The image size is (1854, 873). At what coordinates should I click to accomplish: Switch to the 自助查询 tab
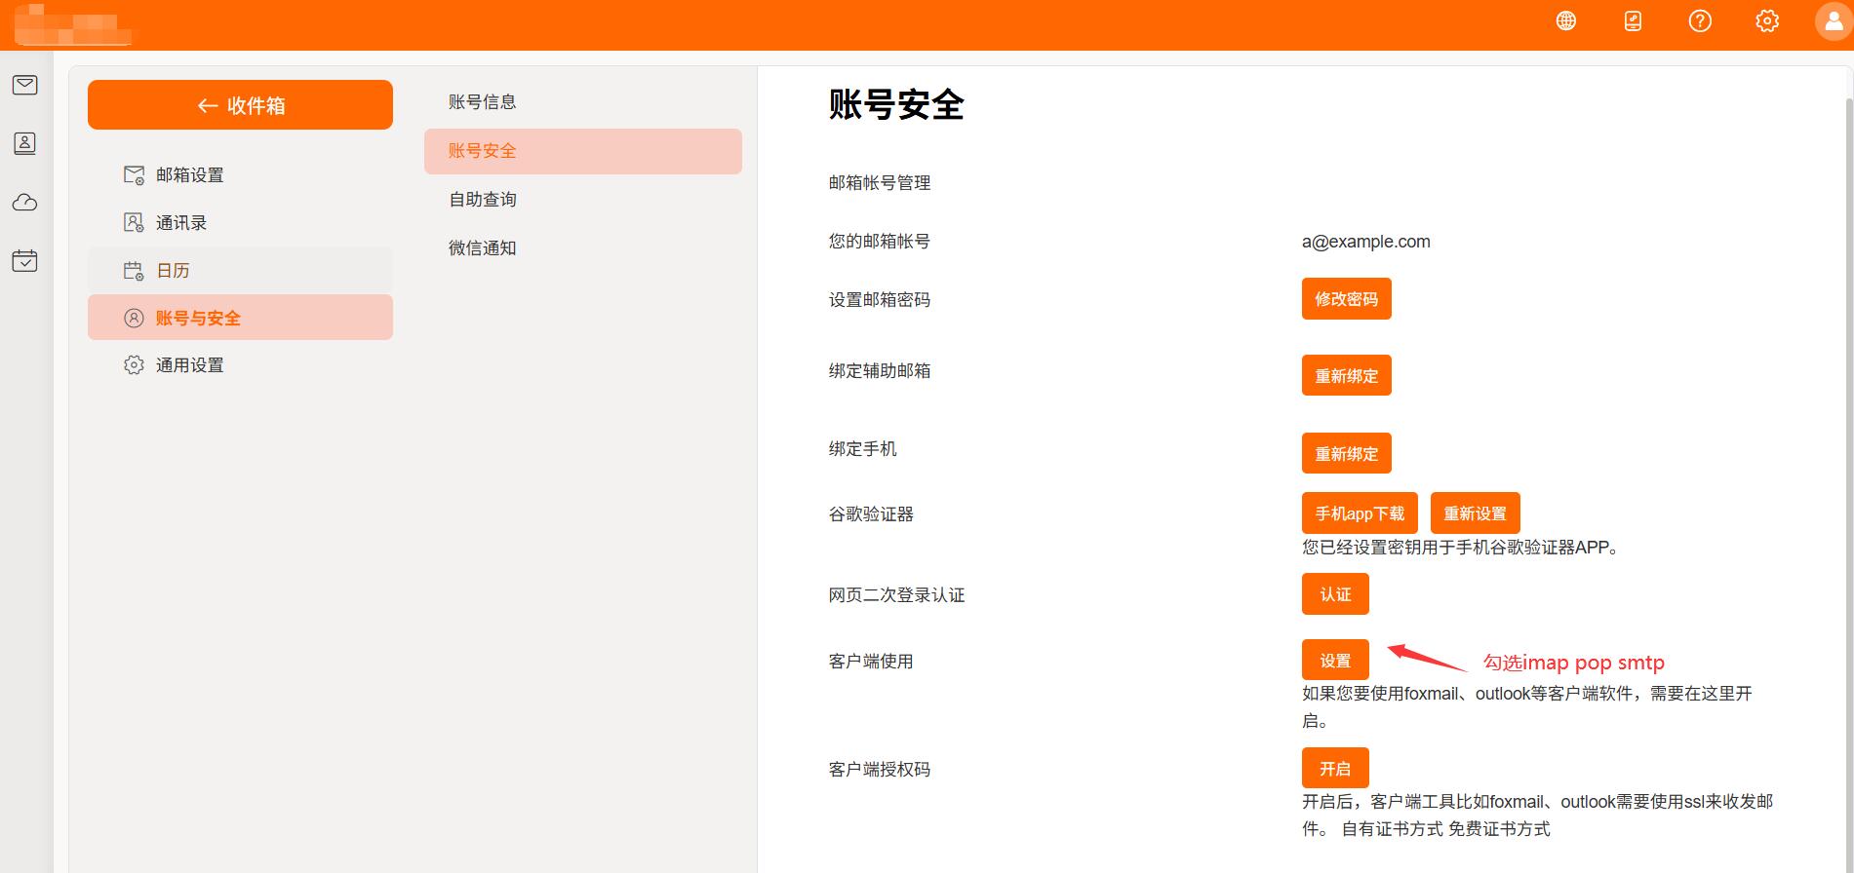pos(482,200)
